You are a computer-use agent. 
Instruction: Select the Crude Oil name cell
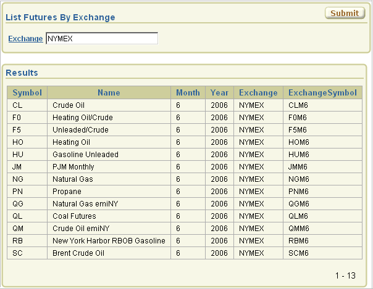point(109,105)
